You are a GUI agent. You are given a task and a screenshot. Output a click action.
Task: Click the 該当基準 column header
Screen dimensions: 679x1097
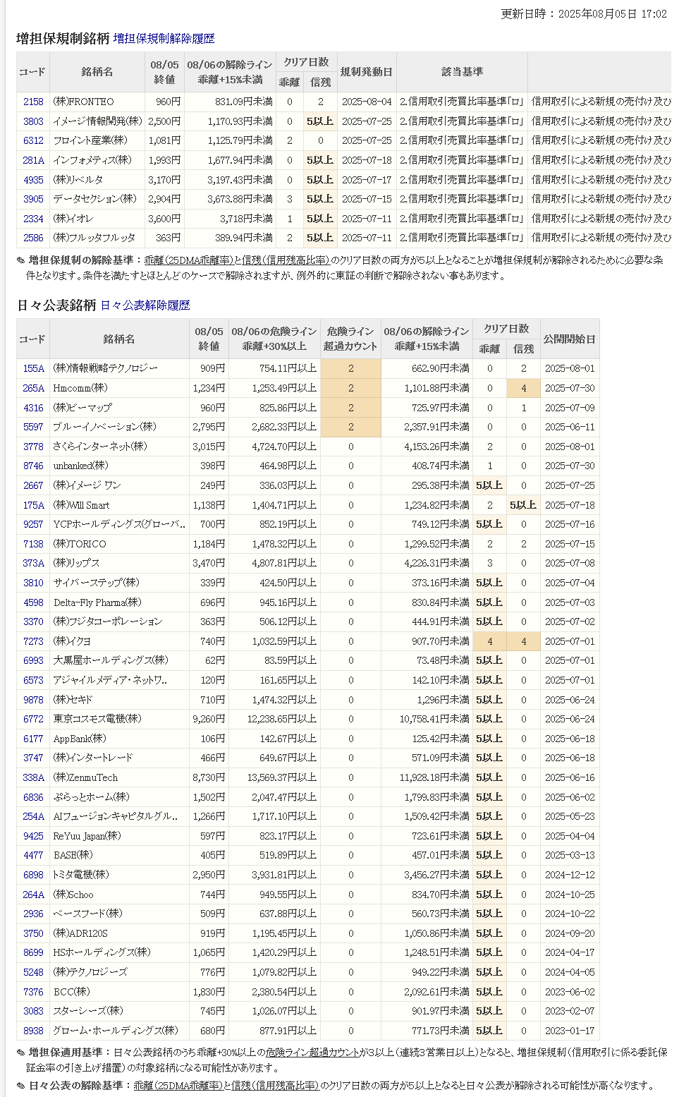pos(462,72)
